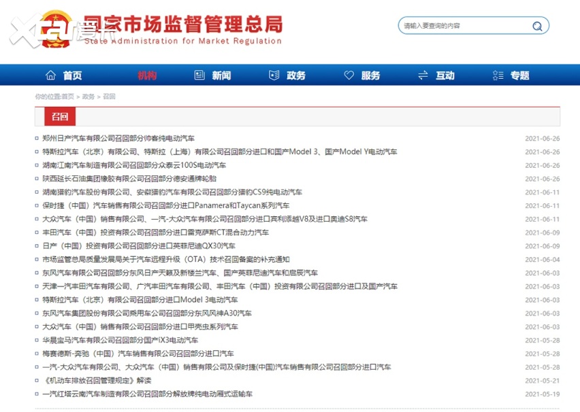Click the heart icon beside 服务
This screenshot has height=412, width=580.
pos(349,75)
